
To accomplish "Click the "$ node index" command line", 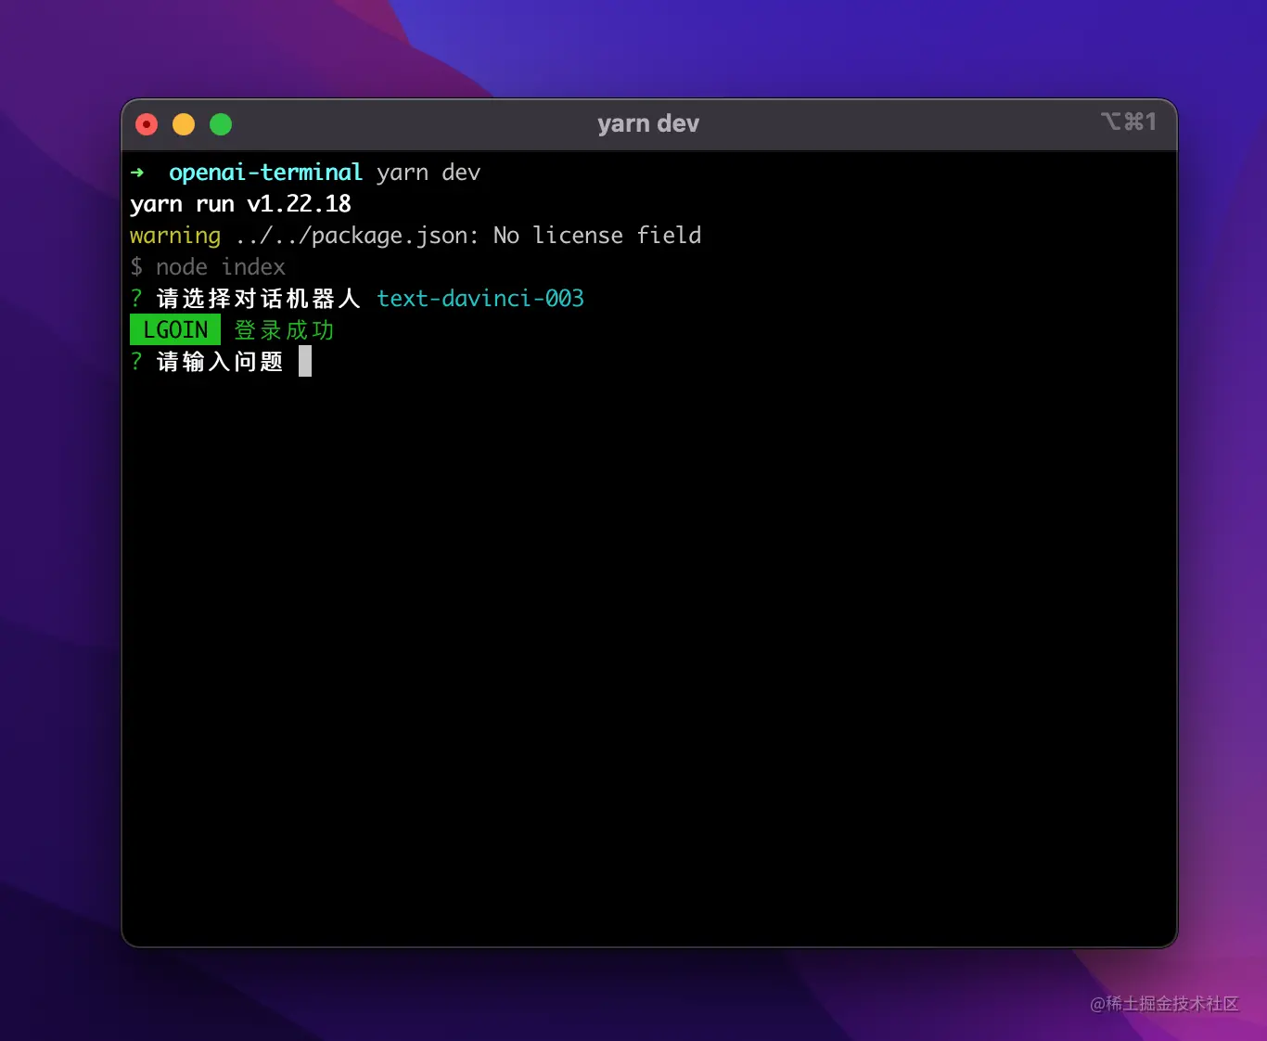I will (208, 267).
